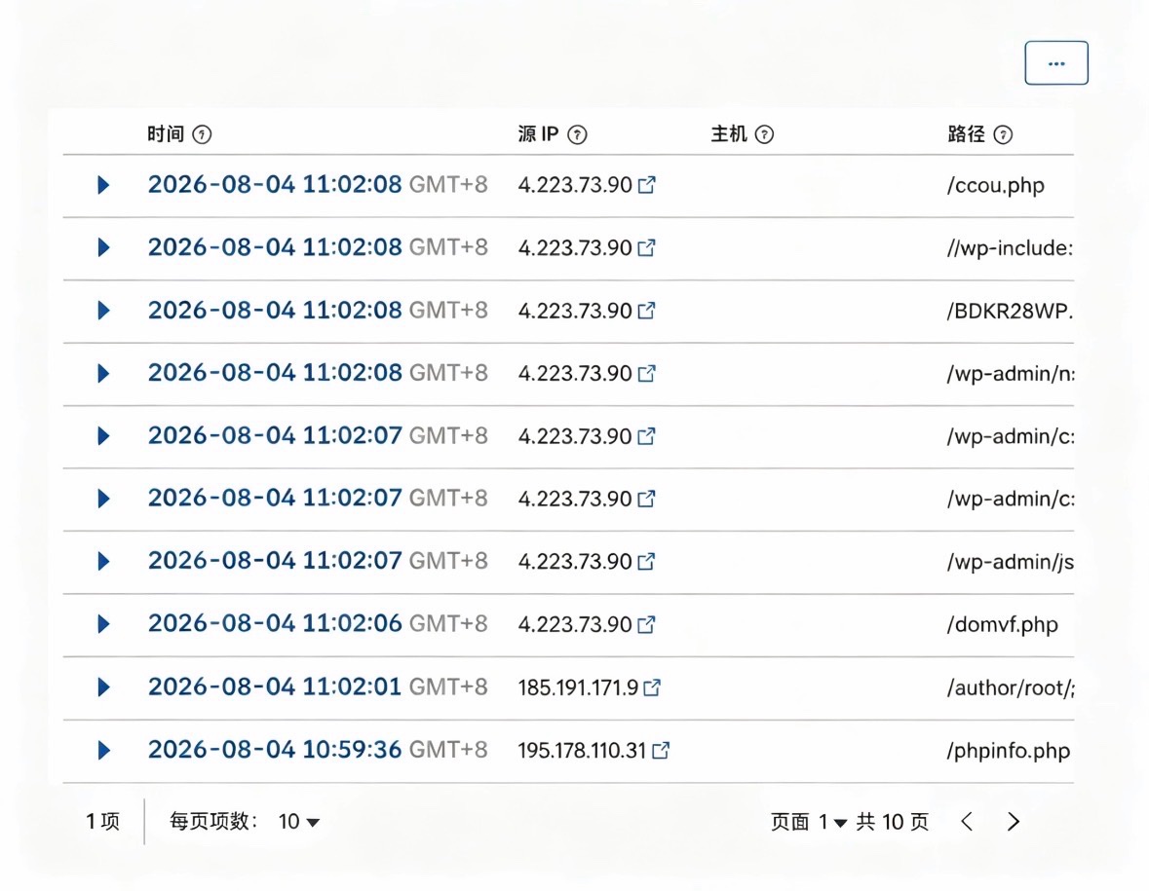Image resolution: width=1149 pixels, height=891 pixels.
Task: Click the /author/root/ path cell
Action: coord(1011,688)
